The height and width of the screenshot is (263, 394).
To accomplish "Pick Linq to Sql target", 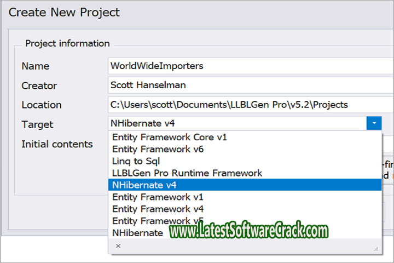I will coord(245,161).
